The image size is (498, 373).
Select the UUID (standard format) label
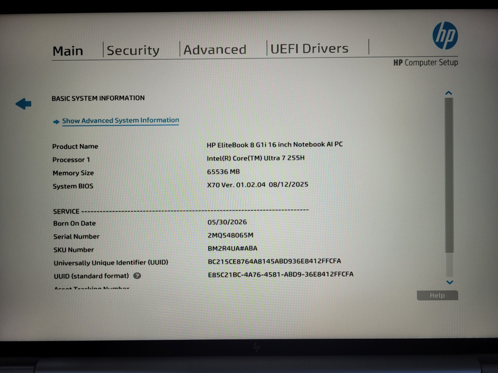[91, 276]
